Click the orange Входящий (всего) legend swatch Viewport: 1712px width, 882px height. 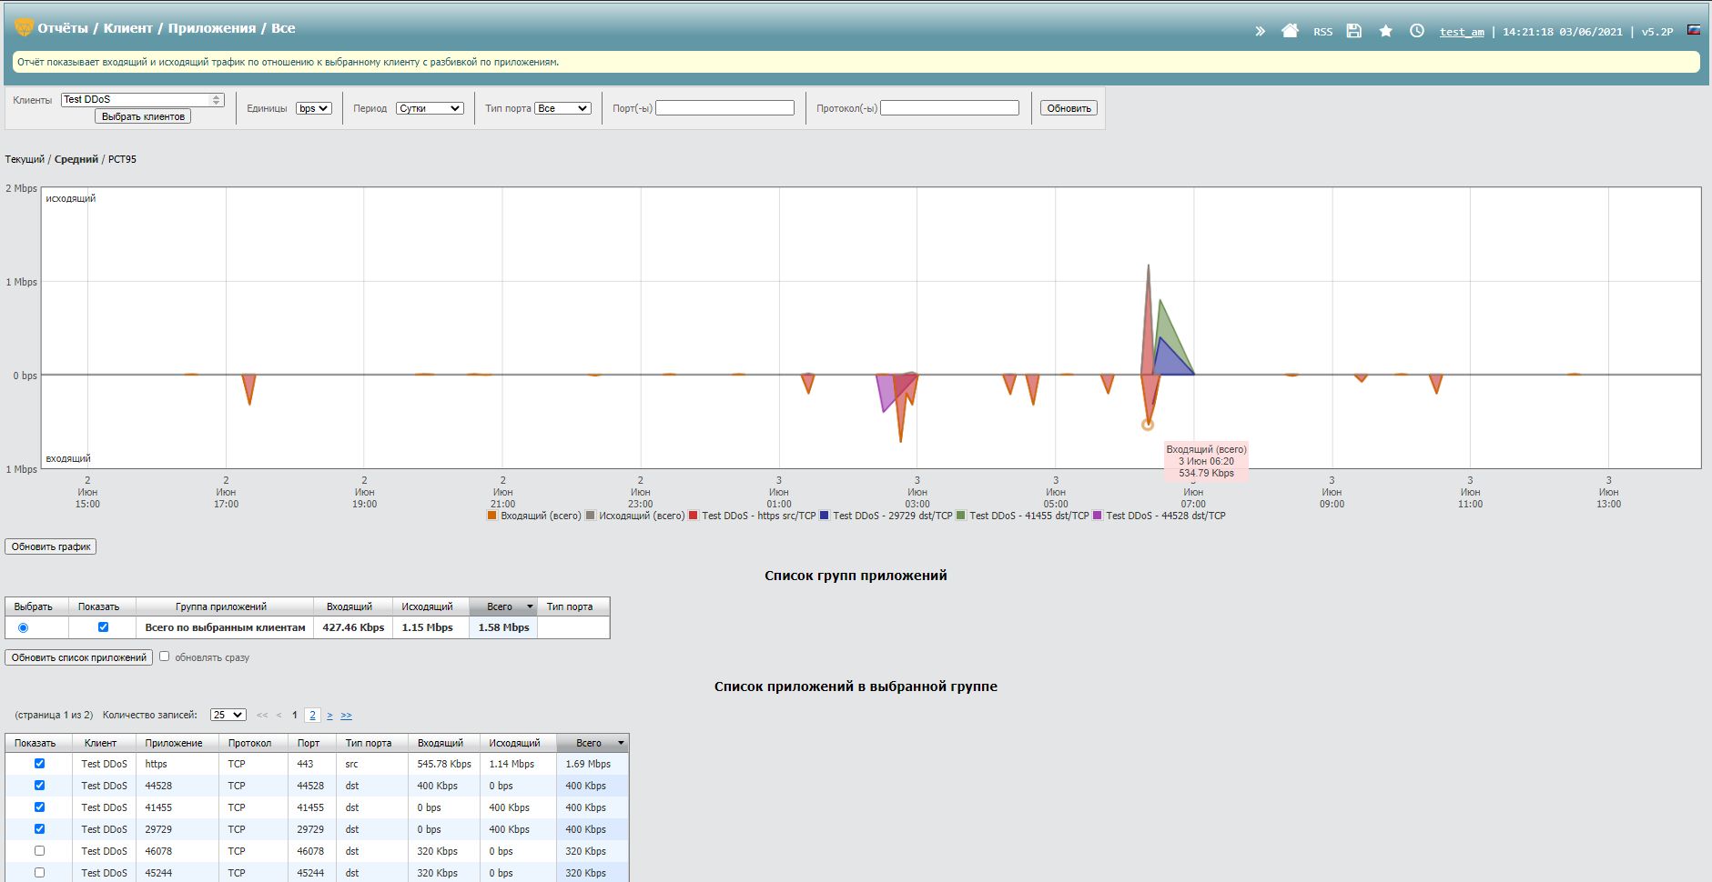click(492, 516)
